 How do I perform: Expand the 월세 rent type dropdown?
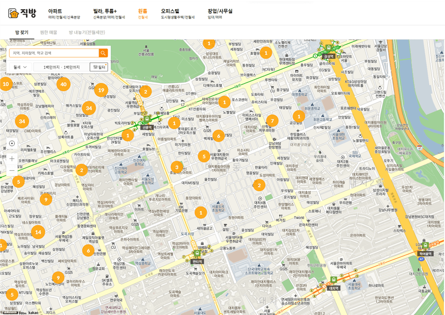pos(20,67)
